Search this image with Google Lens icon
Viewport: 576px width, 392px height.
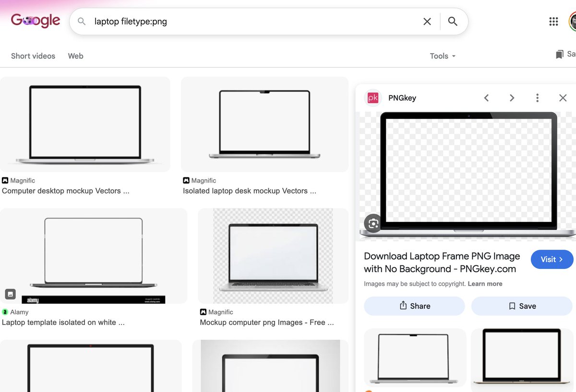373,223
